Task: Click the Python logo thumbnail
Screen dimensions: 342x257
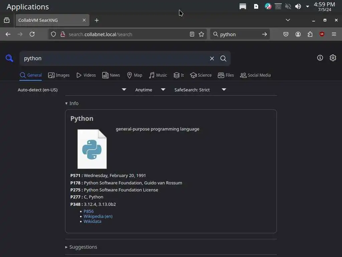Action: point(92,149)
